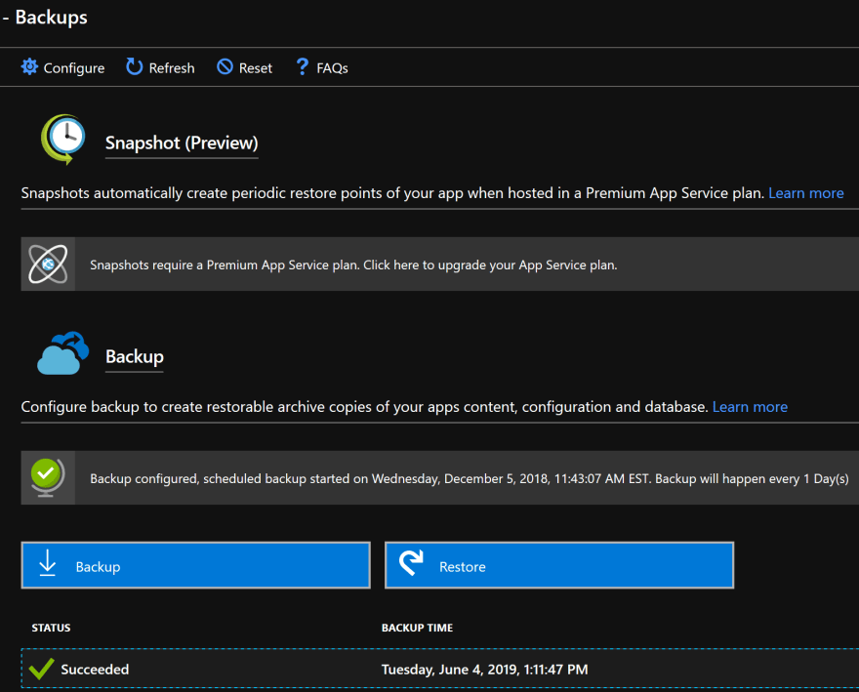Follow Learn more link for backup
The image size is (859, 692).
pos(750,407)
